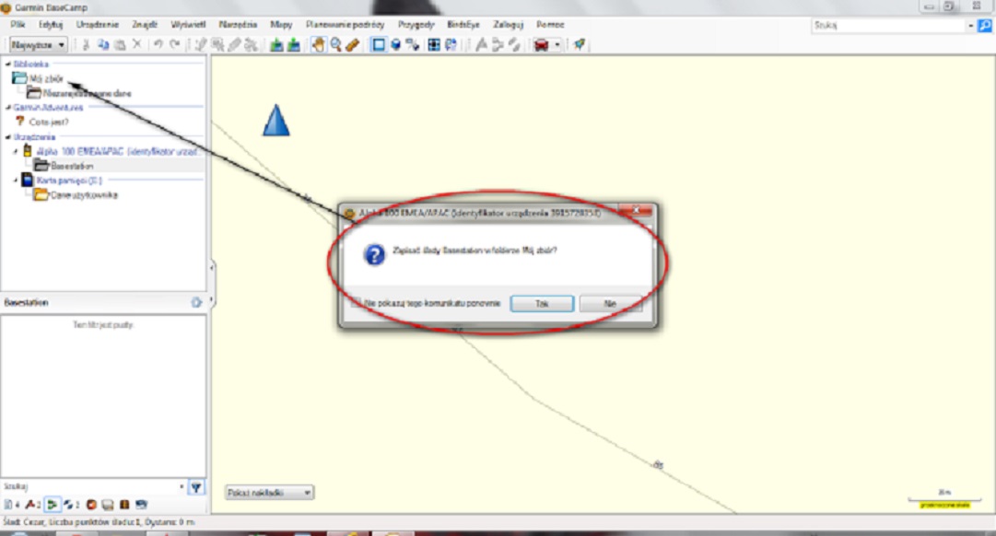Click Send to device icon
This screenshot has height=536, width=996.
[276, 44]
